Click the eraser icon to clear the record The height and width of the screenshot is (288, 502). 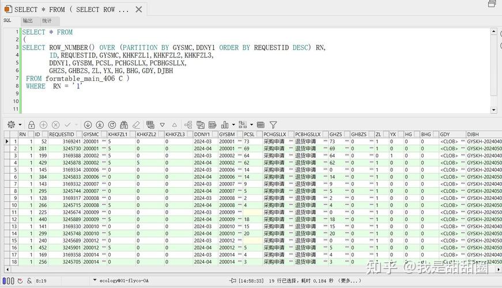click(137, 125)
